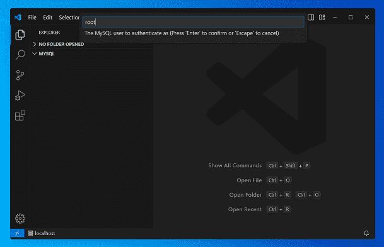This screenshot has height=247, width=384.
Task: Click the VS Code logo icon
Action: (18, 18)
